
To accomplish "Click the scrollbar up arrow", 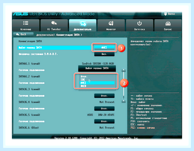I will (124, 70).
